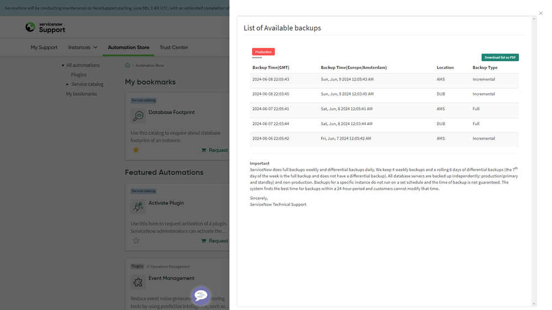Click the Service catalog tag on Activate Plugin

pos(143,191)
